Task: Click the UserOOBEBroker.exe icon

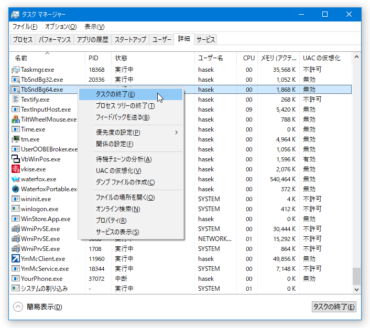Action: click(x=16, y=149)
